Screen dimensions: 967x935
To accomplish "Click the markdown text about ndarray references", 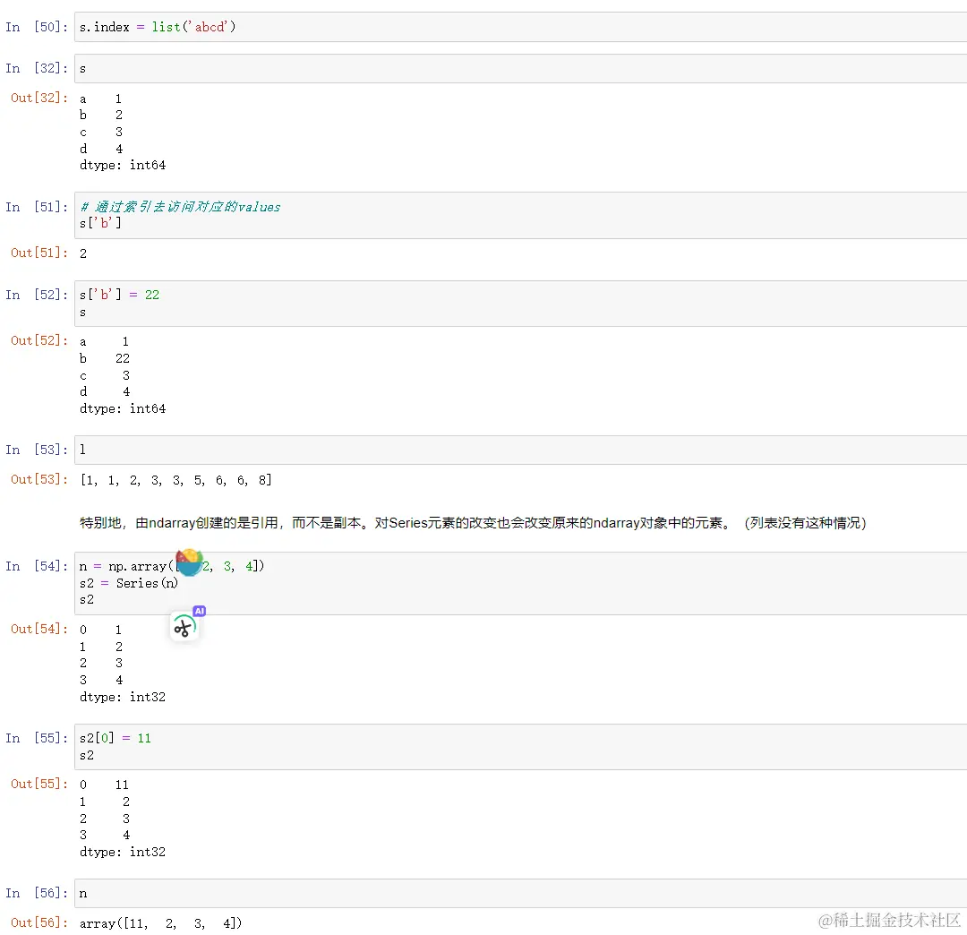I will pos(473,523).
